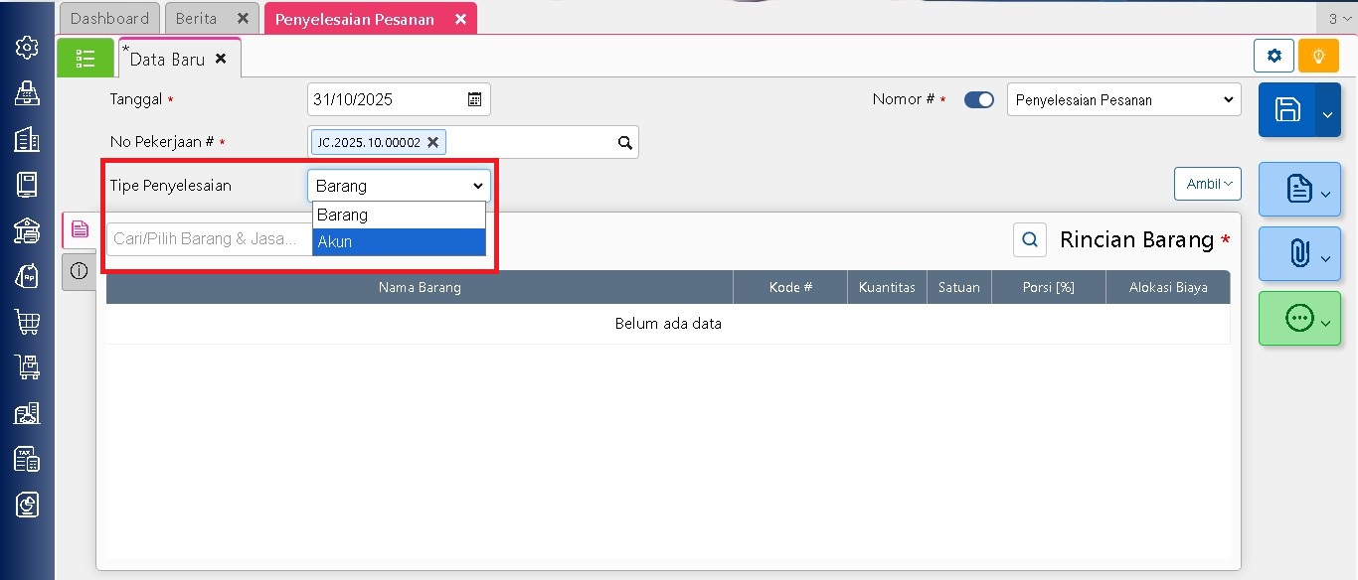Switch to the Berita tab

coord(197,18)
